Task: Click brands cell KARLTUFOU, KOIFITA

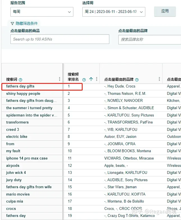Action: coord(125,194)
